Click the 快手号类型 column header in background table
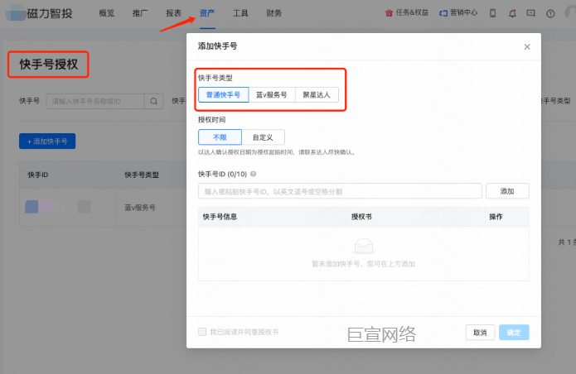This screenshot has height=374, width=576. pyautogui.click(x=142, y=175)
